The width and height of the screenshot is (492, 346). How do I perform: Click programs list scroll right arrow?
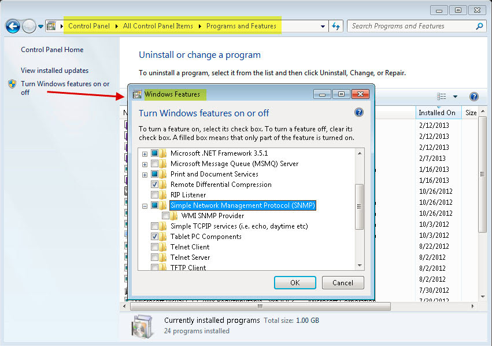coord(472,306)
